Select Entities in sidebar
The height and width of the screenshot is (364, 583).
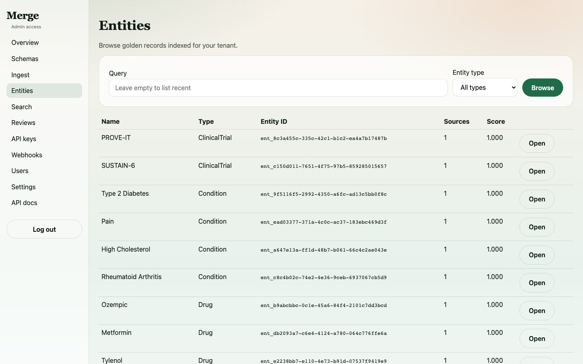pos(44,91)
